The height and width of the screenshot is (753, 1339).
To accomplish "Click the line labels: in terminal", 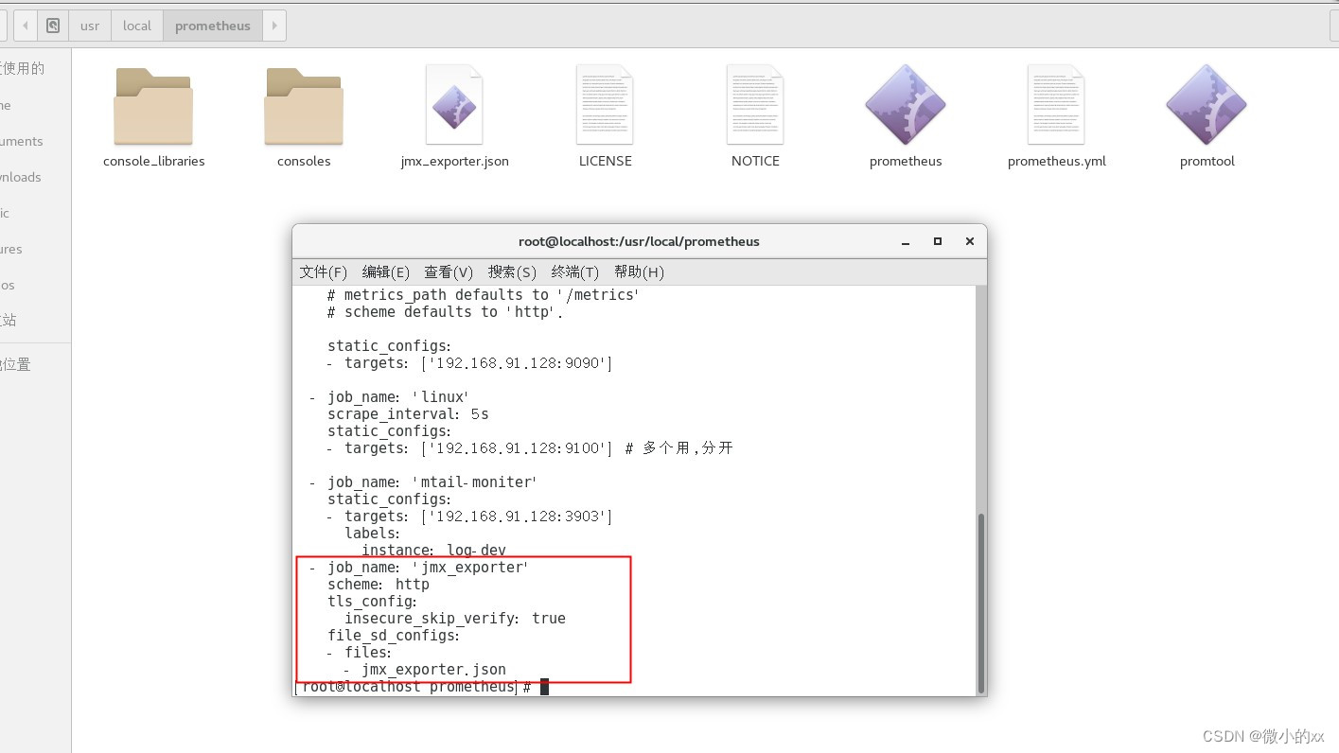I will pos(372,534).
